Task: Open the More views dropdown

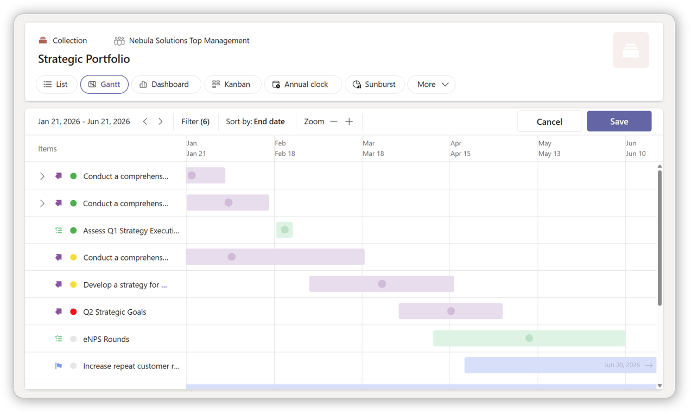Action: [x=432, y=84]
